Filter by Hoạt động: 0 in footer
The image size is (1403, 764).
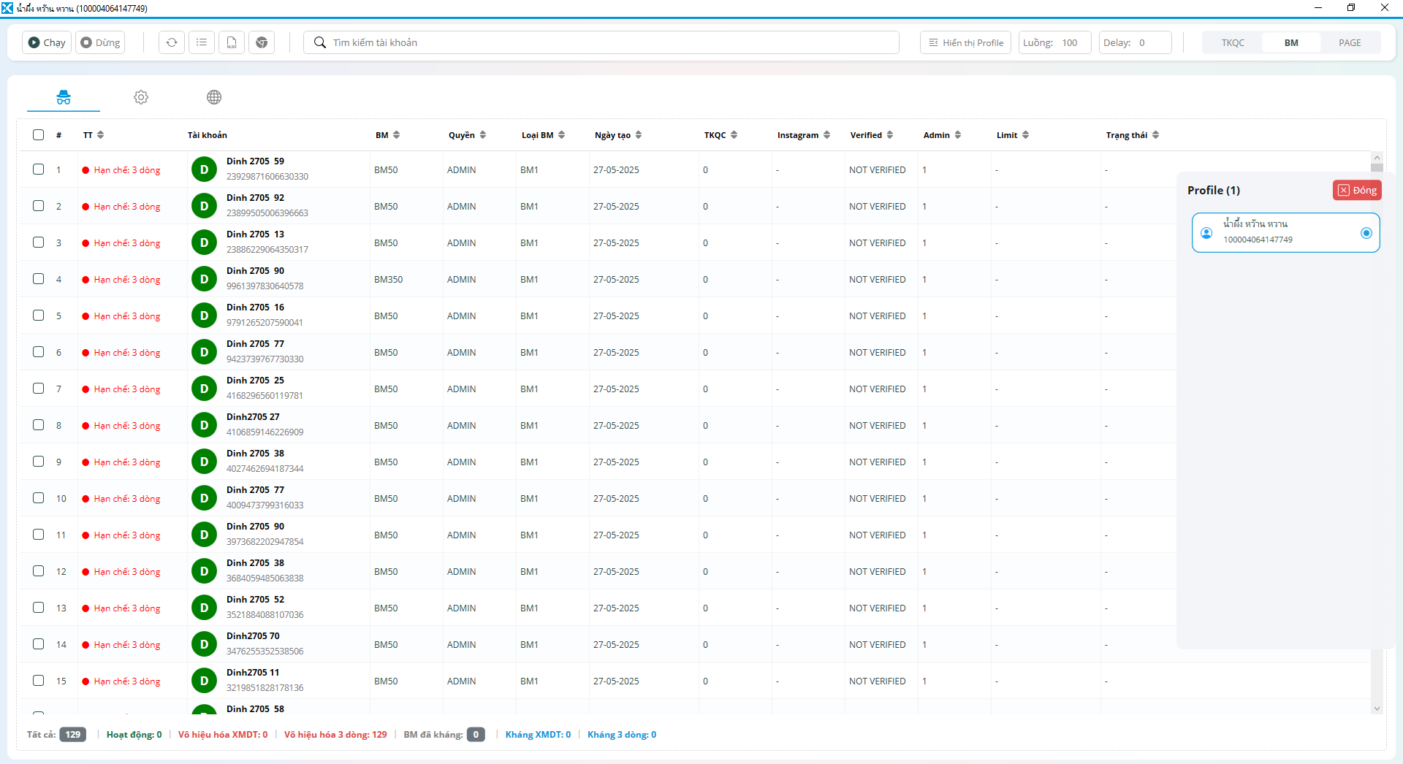134,735
